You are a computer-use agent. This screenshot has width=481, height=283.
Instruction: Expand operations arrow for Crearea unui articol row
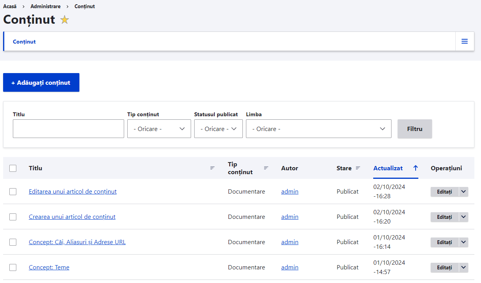pos(463,217)
